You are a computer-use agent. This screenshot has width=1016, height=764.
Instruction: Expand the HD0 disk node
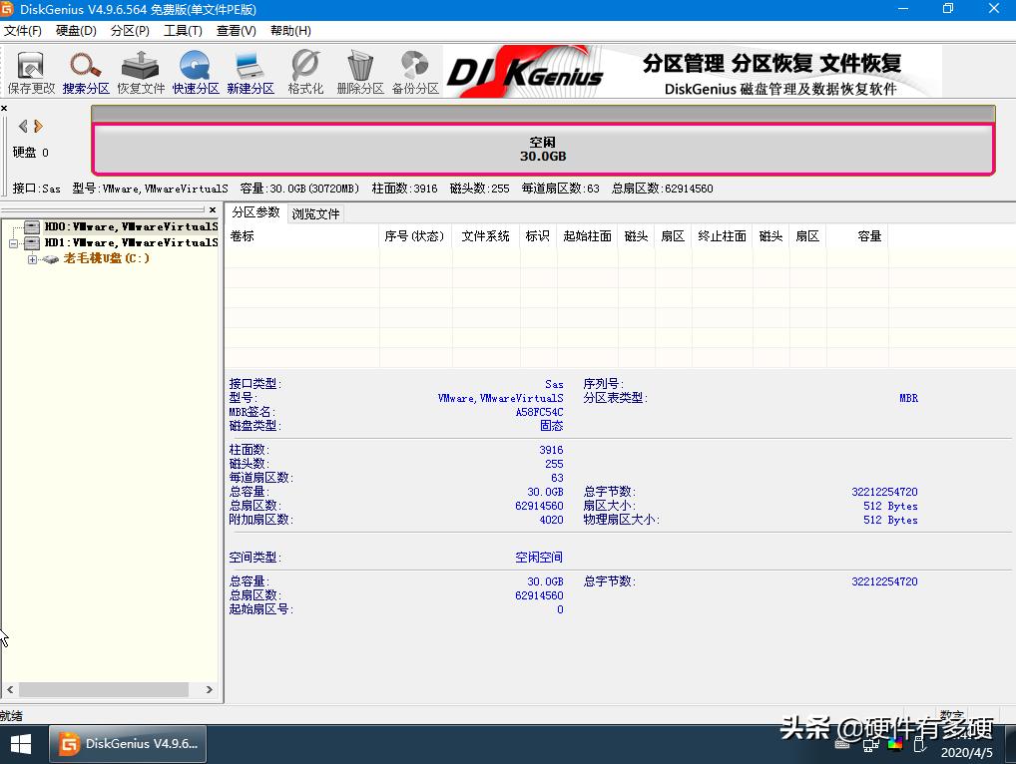pyautogui.click(x=13, y=226)
